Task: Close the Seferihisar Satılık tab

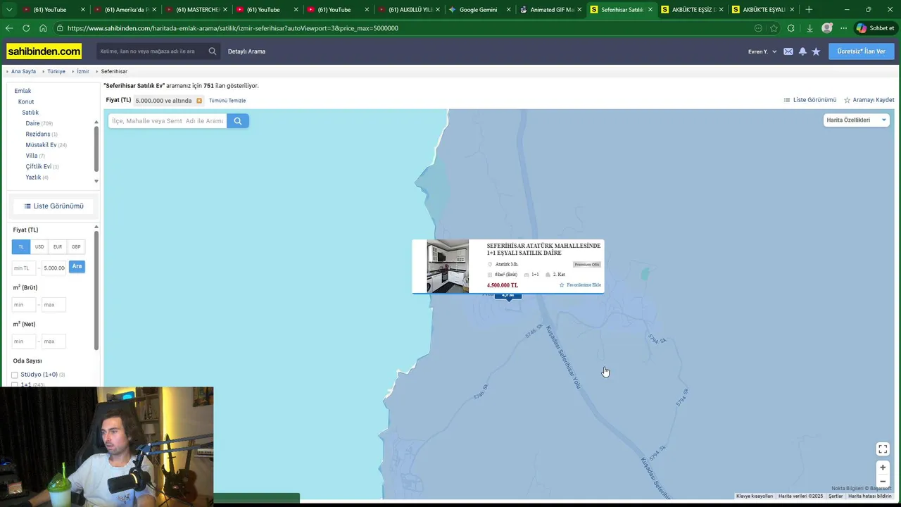Action: (650, 10)
